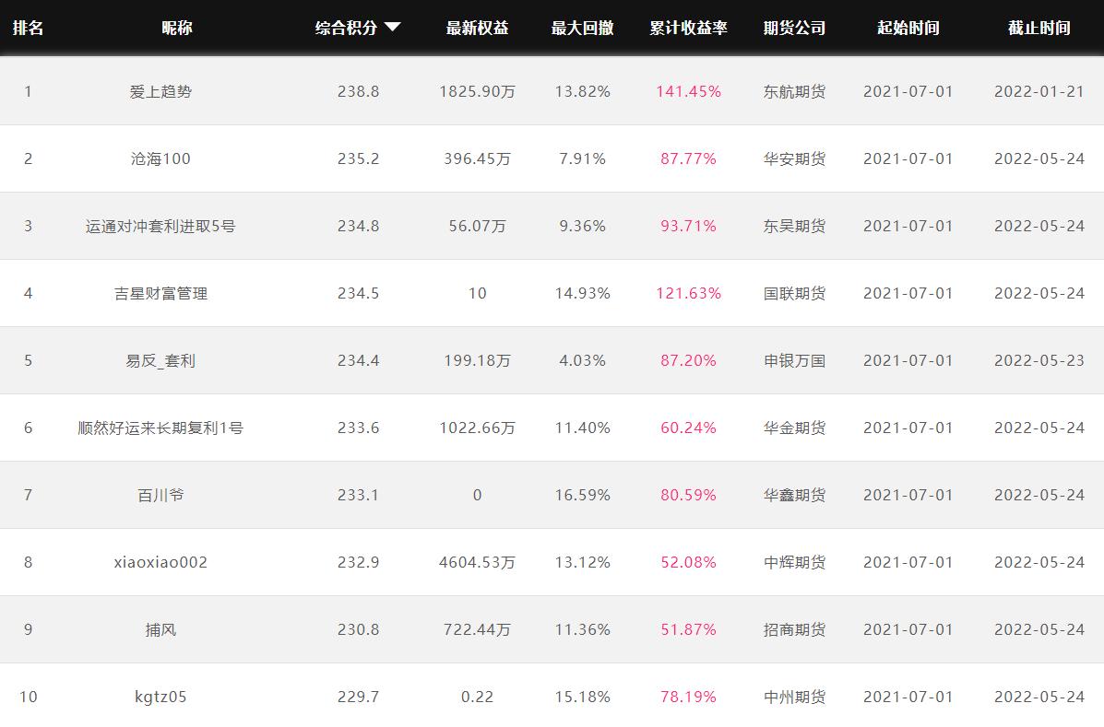Click end date 2022-01-21
The width and height of the screenshot is (1104, 727).
(1039, 91)
